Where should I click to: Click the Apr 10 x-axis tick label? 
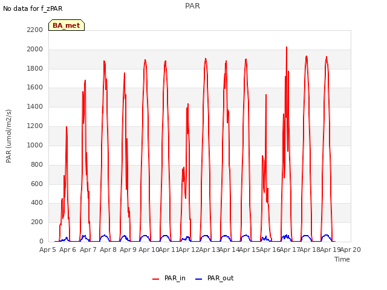149,250
